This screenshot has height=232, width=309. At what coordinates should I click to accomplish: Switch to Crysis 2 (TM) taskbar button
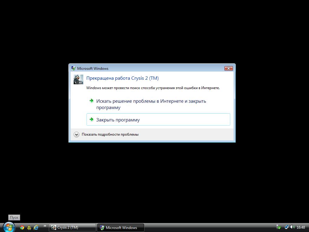click(x=72, y=227)
